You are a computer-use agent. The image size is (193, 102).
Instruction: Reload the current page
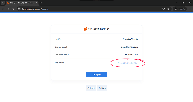pyautogui.click(x=13, y=9)
